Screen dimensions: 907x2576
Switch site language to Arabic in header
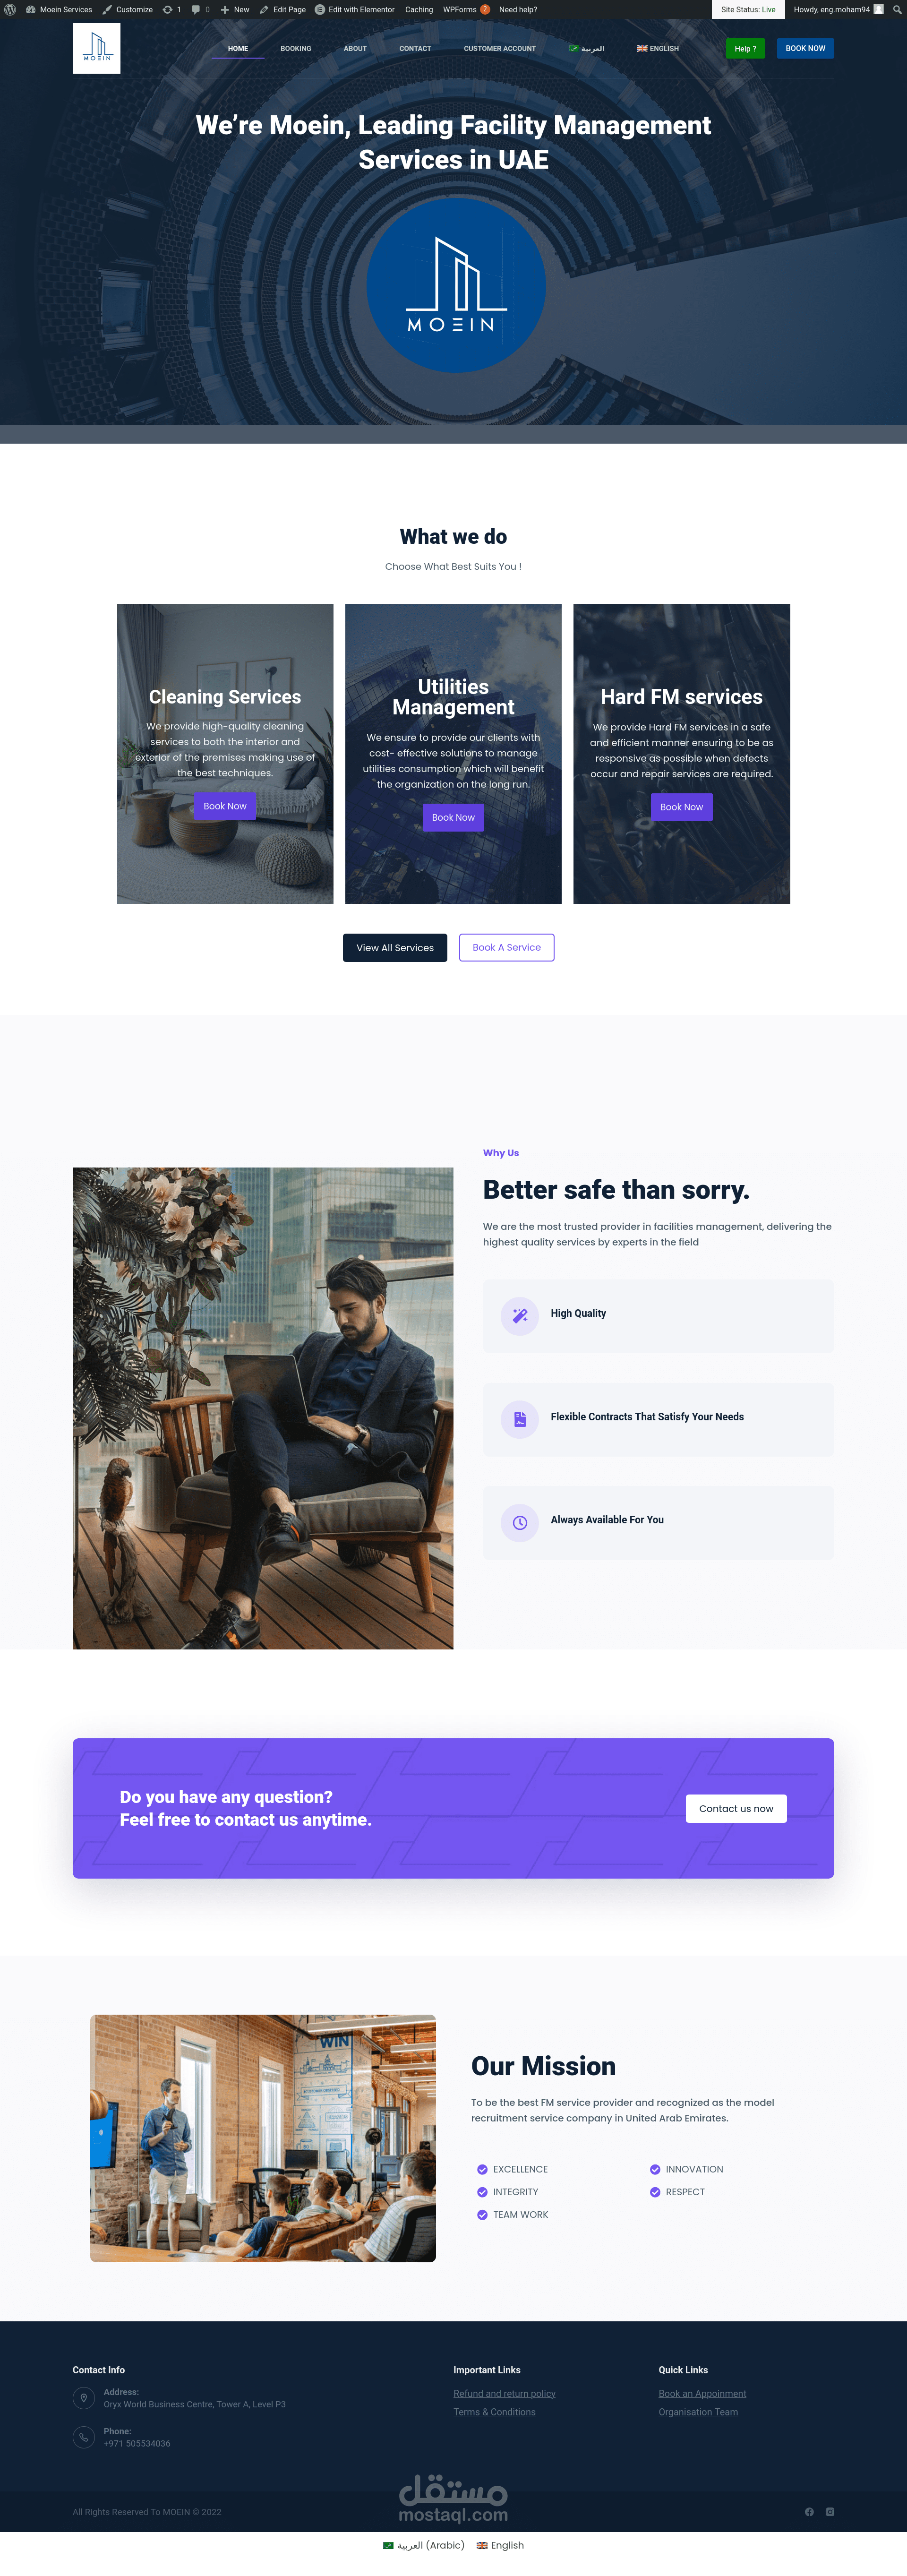[x=587, y=48]
